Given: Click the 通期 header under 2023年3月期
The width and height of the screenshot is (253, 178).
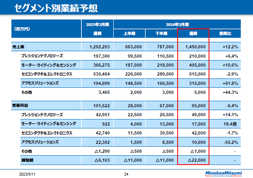Looking at the screenshot, I should 97,33.
